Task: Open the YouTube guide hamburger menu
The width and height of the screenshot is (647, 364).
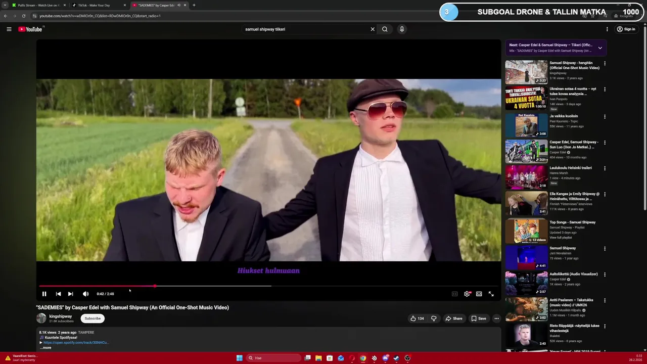Action: click(x=9, y=29)
